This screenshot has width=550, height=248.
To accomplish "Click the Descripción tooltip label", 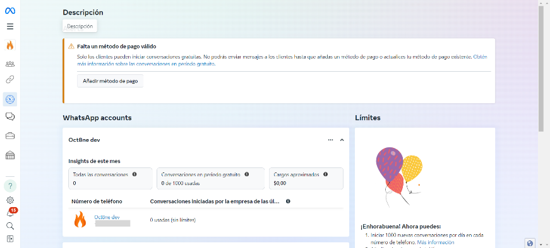I will click(x=80, y=26).
